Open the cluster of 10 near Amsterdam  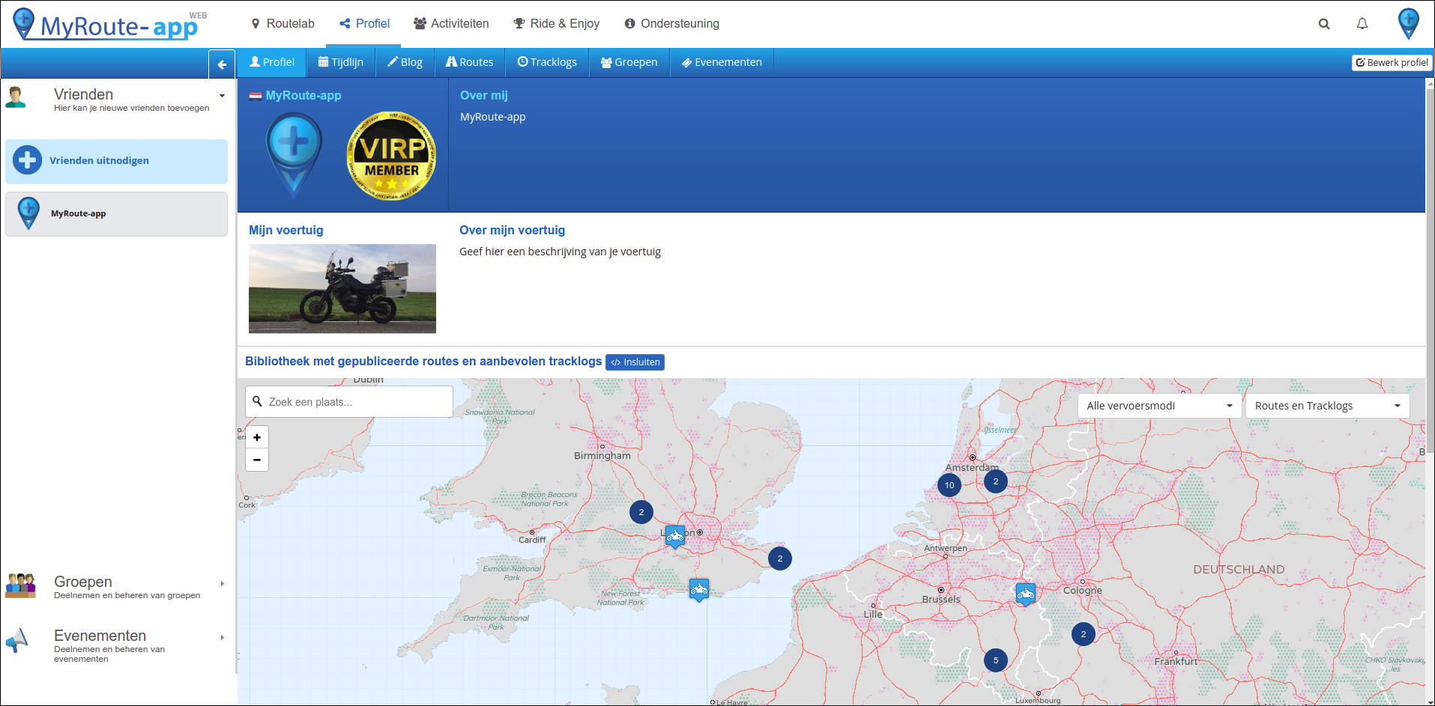[949, 485]
